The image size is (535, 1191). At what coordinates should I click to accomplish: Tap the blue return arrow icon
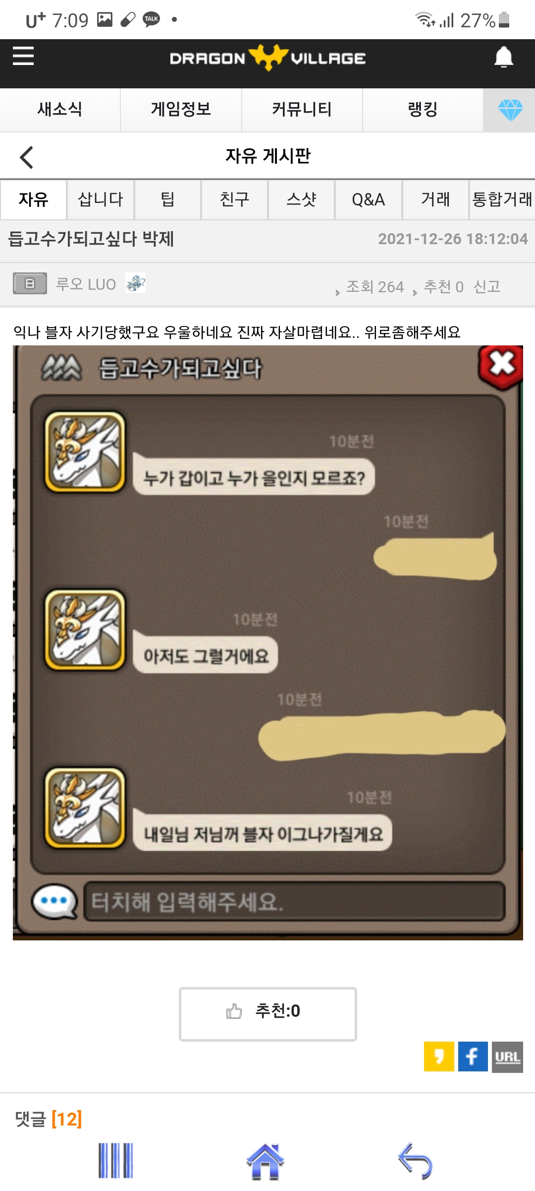pos(415,1161)
